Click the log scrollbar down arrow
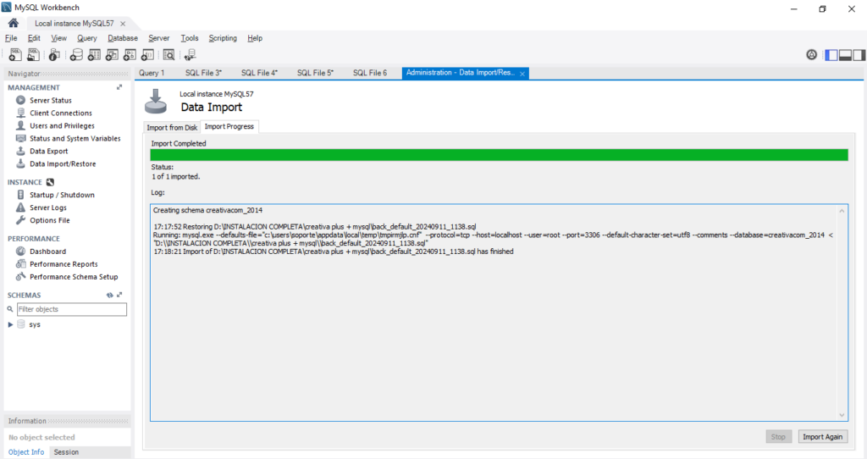The width and height of the screenshot is (867, 459). [x=842, y=415]
